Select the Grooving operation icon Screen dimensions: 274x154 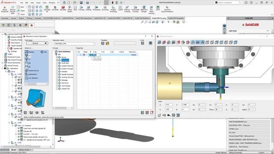pyautogui.click(x=105, y=8)
